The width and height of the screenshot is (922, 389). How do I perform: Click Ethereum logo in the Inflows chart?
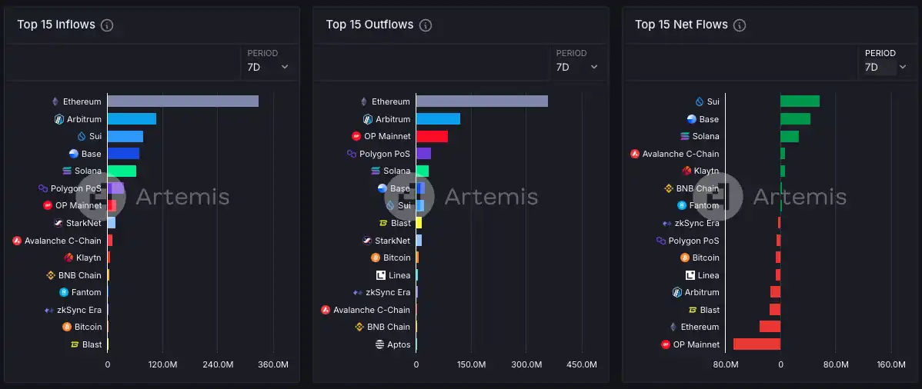pyautogui.click(x=55, y=101)
